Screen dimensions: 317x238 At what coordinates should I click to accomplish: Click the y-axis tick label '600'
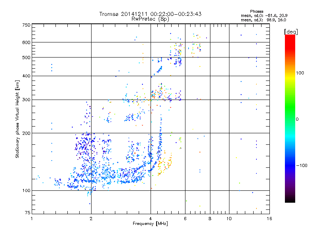coord(27,42)
